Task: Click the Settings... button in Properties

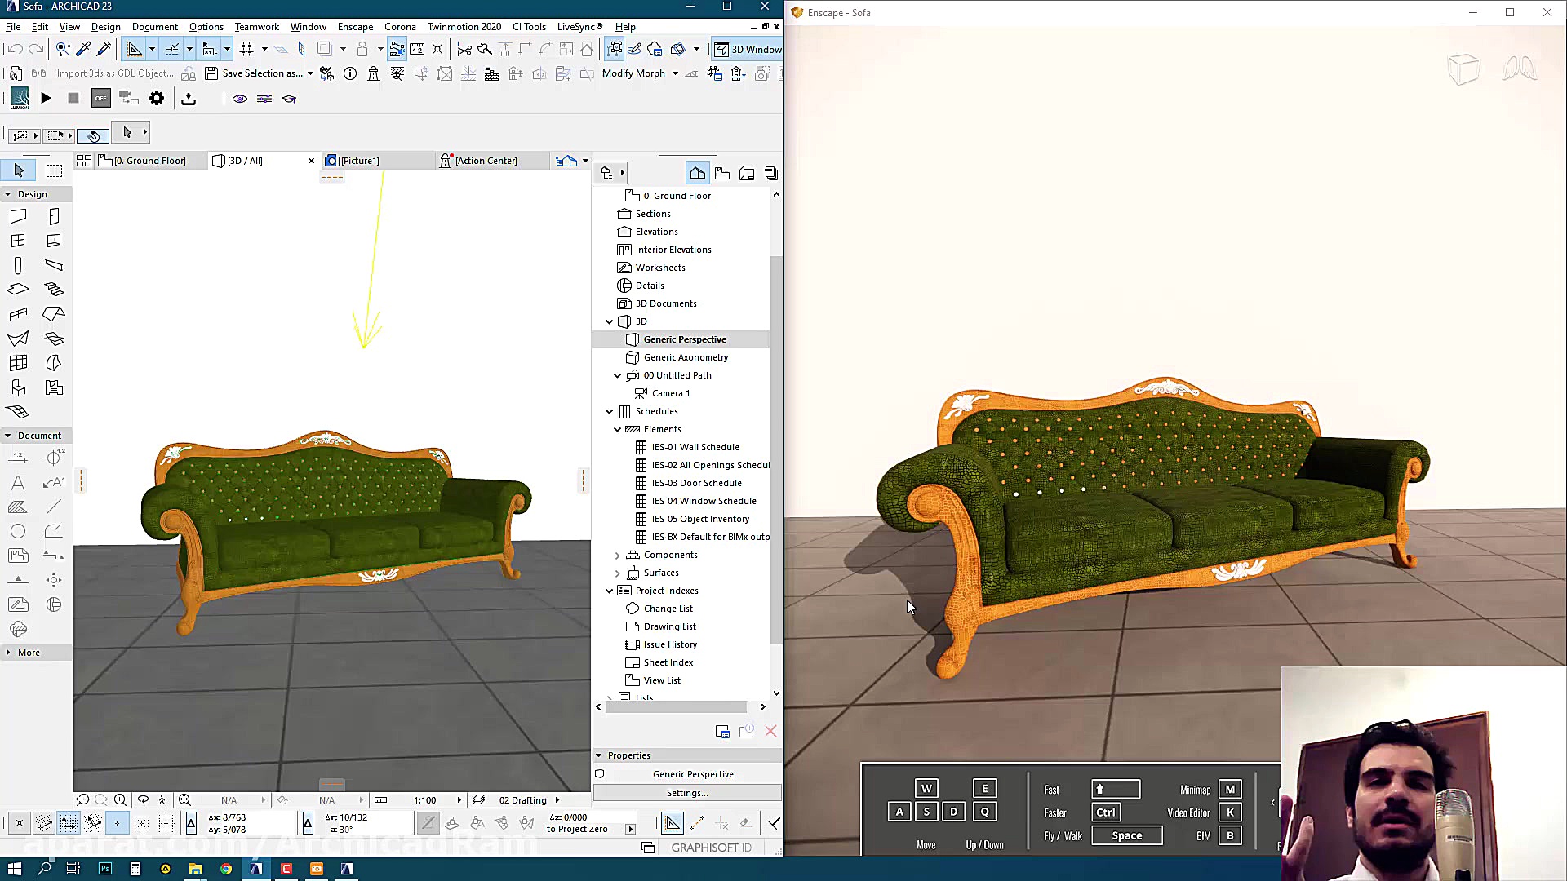Action: click(686, 793)
